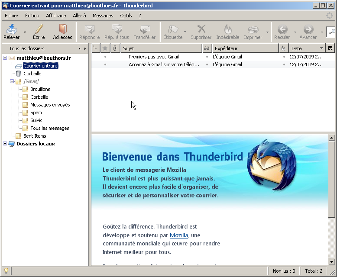Open the Avancer history dropdown arrow
The width and height of the screenshot is (337, 277).
pyautogui.click(x=322, y=32)
